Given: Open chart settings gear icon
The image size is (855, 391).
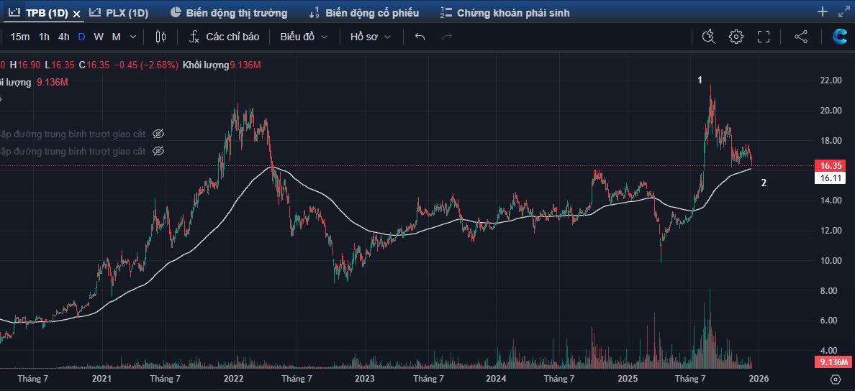Looking at the screenshot, I should [736, 37].
